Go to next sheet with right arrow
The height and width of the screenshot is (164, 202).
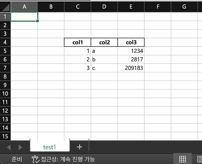click(20, 147)
